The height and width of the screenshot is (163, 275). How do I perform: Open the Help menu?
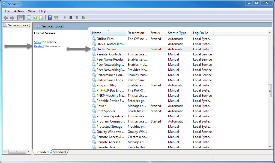(x=43, y=11)
